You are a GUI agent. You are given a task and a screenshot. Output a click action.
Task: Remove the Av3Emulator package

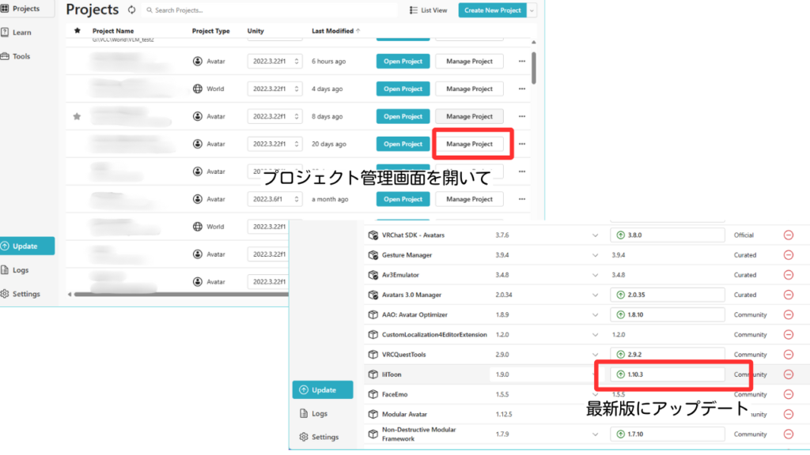tap(789, 275)
